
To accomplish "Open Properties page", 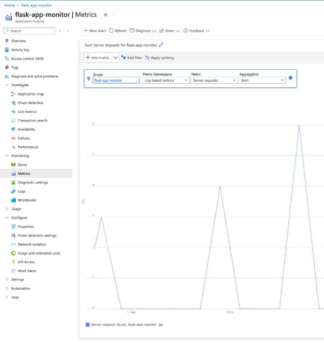I will tap(26, 227).
